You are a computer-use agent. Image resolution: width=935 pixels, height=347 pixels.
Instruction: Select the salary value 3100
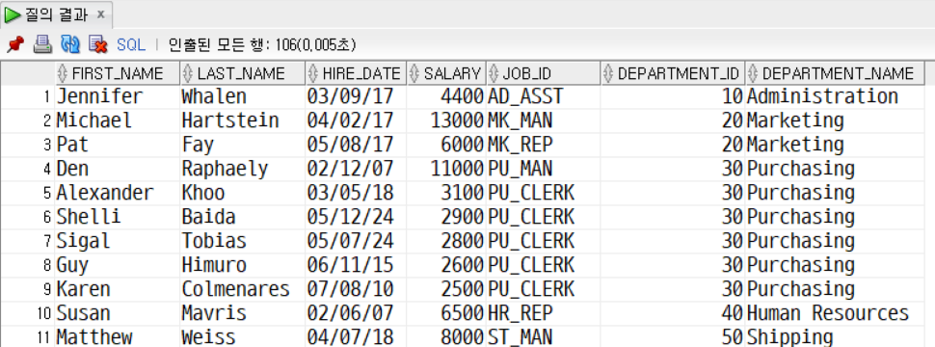pos(446,193)
